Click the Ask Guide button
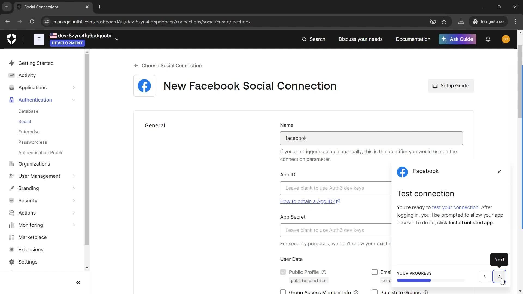523x294 pixels. (457, 39)
